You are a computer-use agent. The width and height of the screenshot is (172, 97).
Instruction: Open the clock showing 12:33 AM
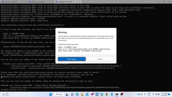click(164, 94)
